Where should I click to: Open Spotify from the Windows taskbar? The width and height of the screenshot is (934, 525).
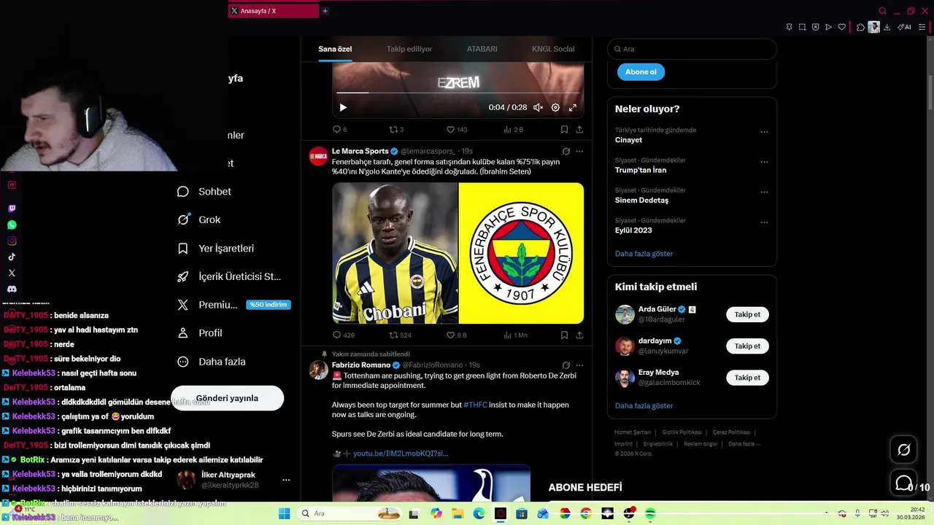click(x=649, y=513)
